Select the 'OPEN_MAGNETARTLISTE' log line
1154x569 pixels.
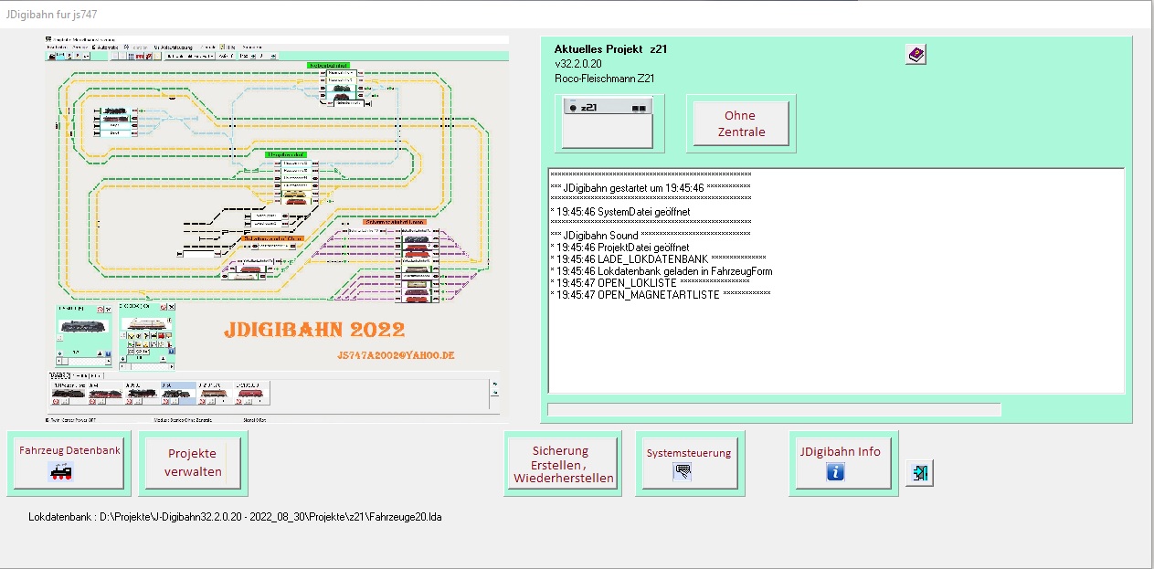coord(661,295)
